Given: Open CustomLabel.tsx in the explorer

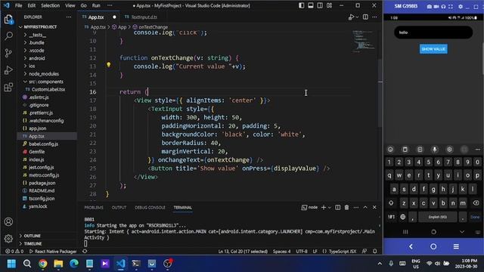Looking at the screenshot, I should [48, 89].
